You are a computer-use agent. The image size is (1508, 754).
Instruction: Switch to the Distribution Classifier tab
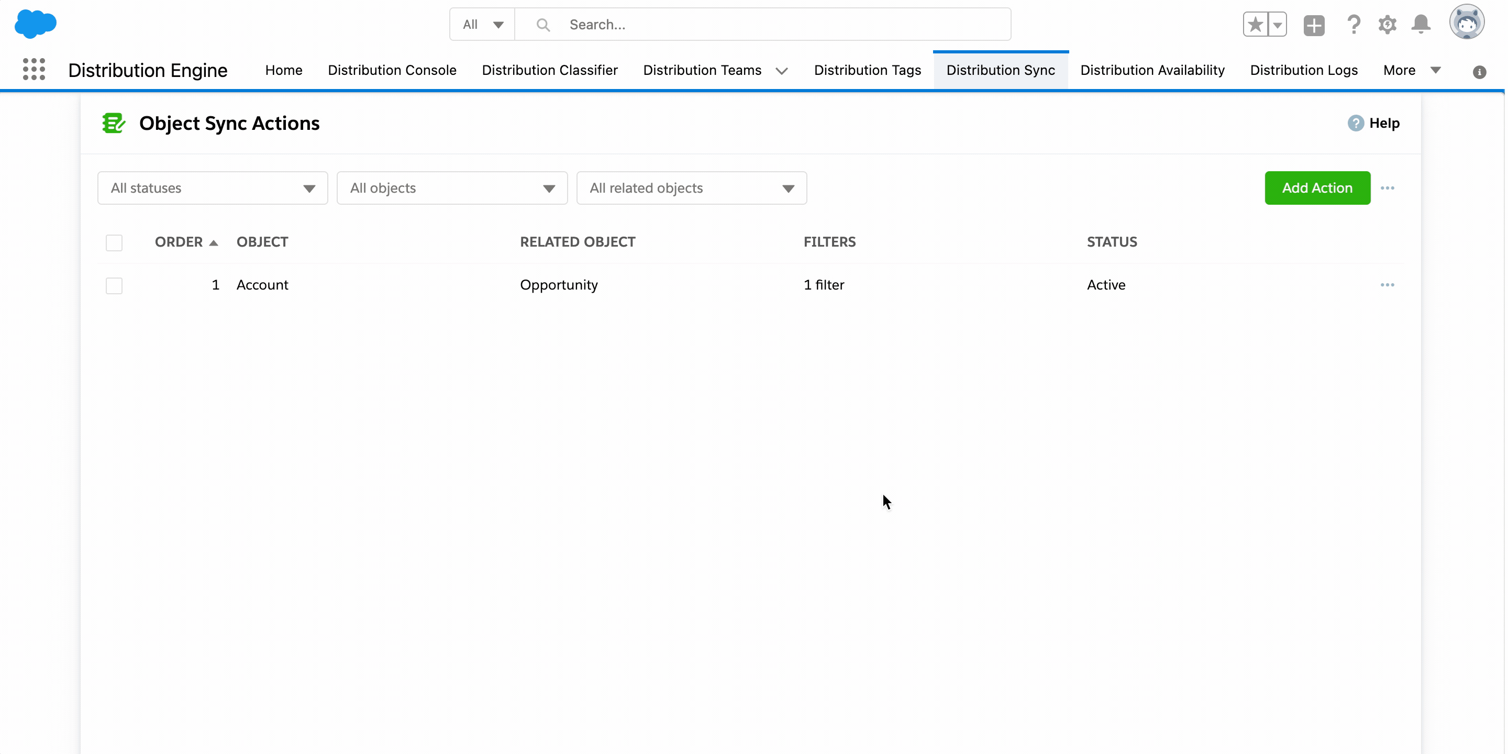point(549,70)
